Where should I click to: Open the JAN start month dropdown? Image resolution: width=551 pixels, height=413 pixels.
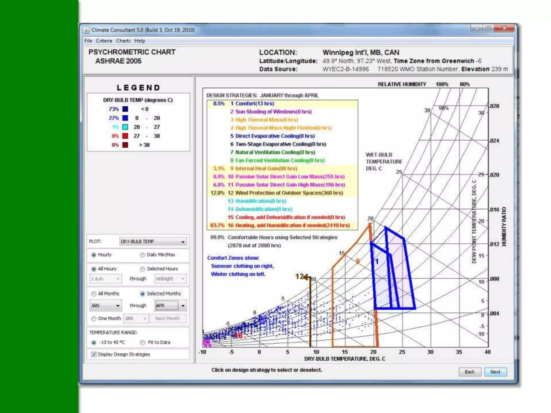(105, 306)
